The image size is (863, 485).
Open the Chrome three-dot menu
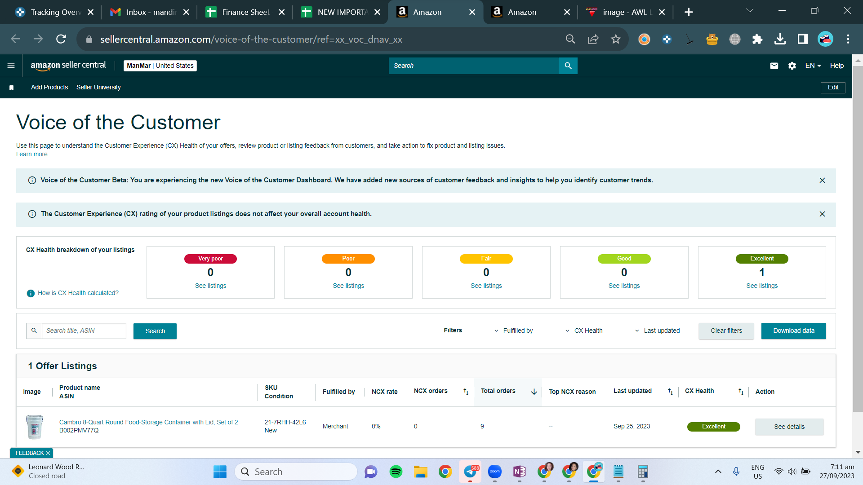pos(848,39)
